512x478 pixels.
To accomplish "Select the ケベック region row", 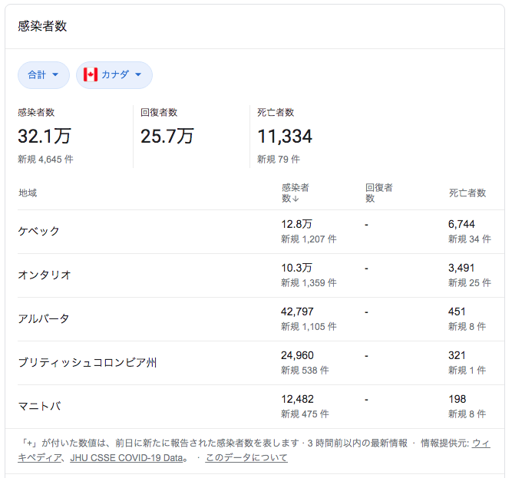I will [39, 231].
